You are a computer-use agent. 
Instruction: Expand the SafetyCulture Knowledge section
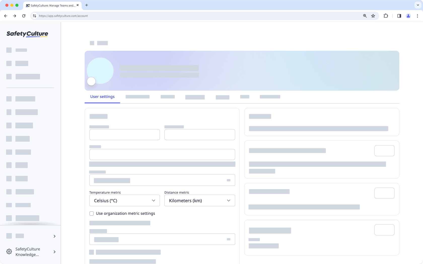tap(54, 251)
